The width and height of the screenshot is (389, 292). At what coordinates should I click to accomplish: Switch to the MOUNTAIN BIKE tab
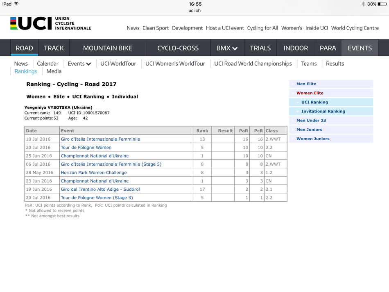pos(108,48)
